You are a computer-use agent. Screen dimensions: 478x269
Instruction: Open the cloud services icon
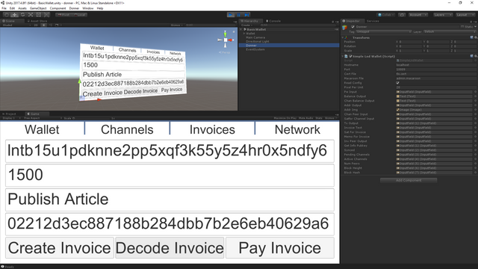402,15
